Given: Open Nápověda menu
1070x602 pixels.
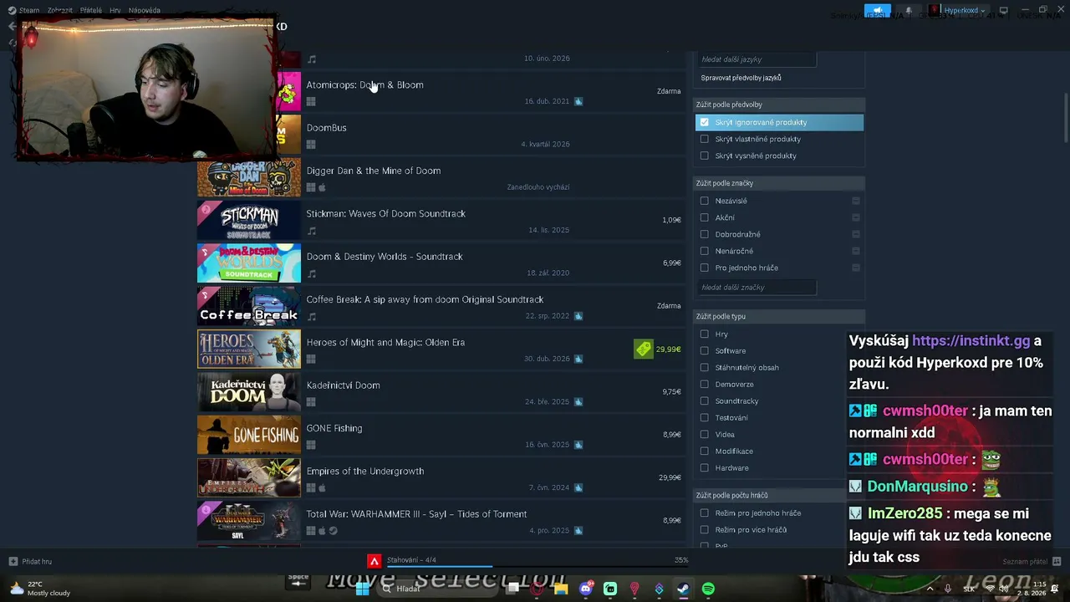Looking at the screenshot, I should click(x=145, y=11).
